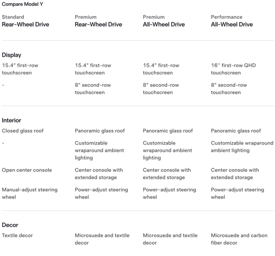275x256 pixels.
Task: Click the Display section heading
Action: coord(11,55)
